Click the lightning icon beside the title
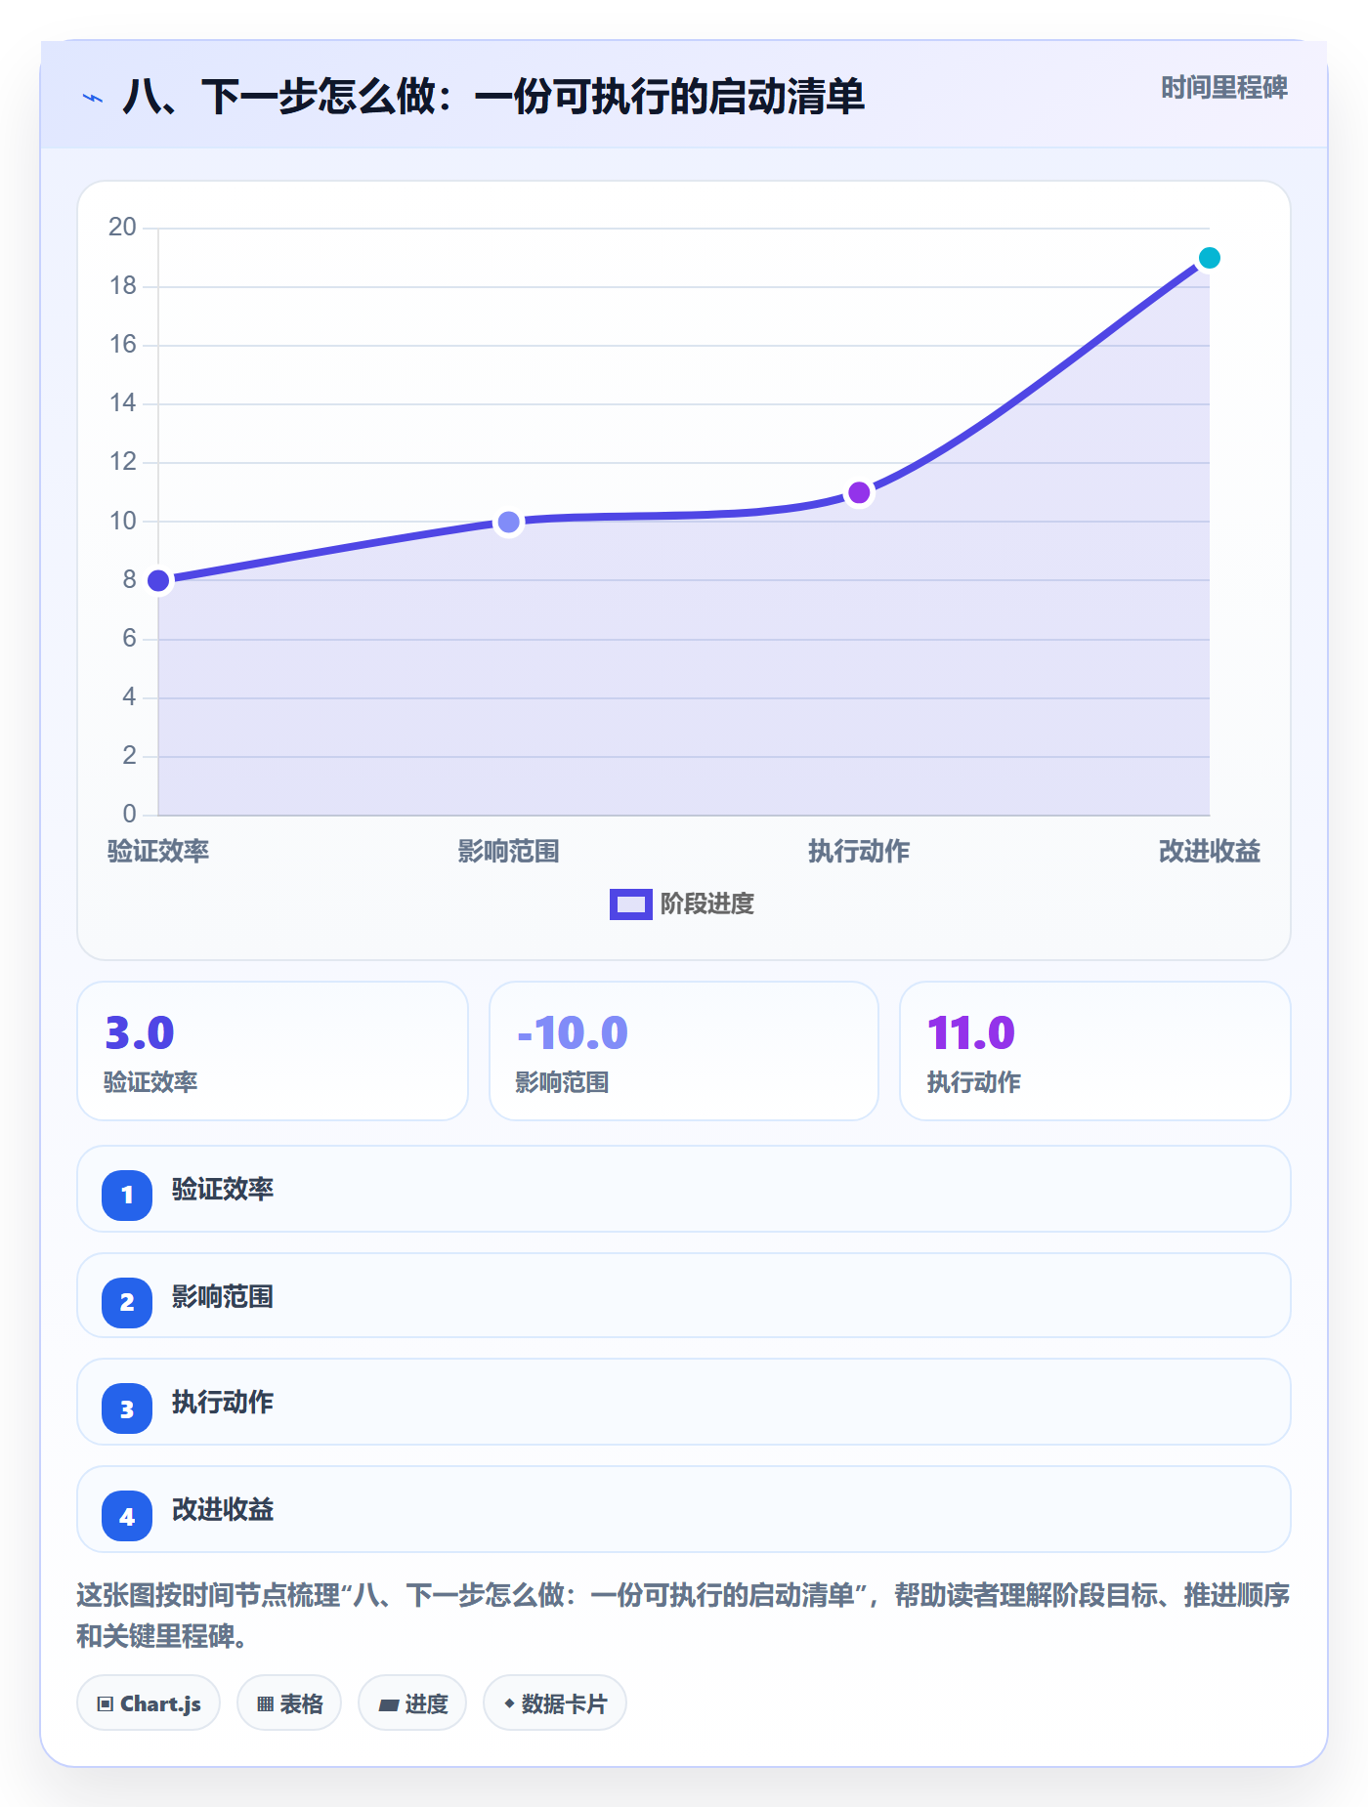The height and width of the screenshot is (1807, 1368). click(x=93, y=98)
